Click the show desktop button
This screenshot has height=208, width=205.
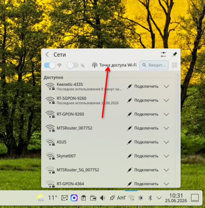tap(195, 198)
